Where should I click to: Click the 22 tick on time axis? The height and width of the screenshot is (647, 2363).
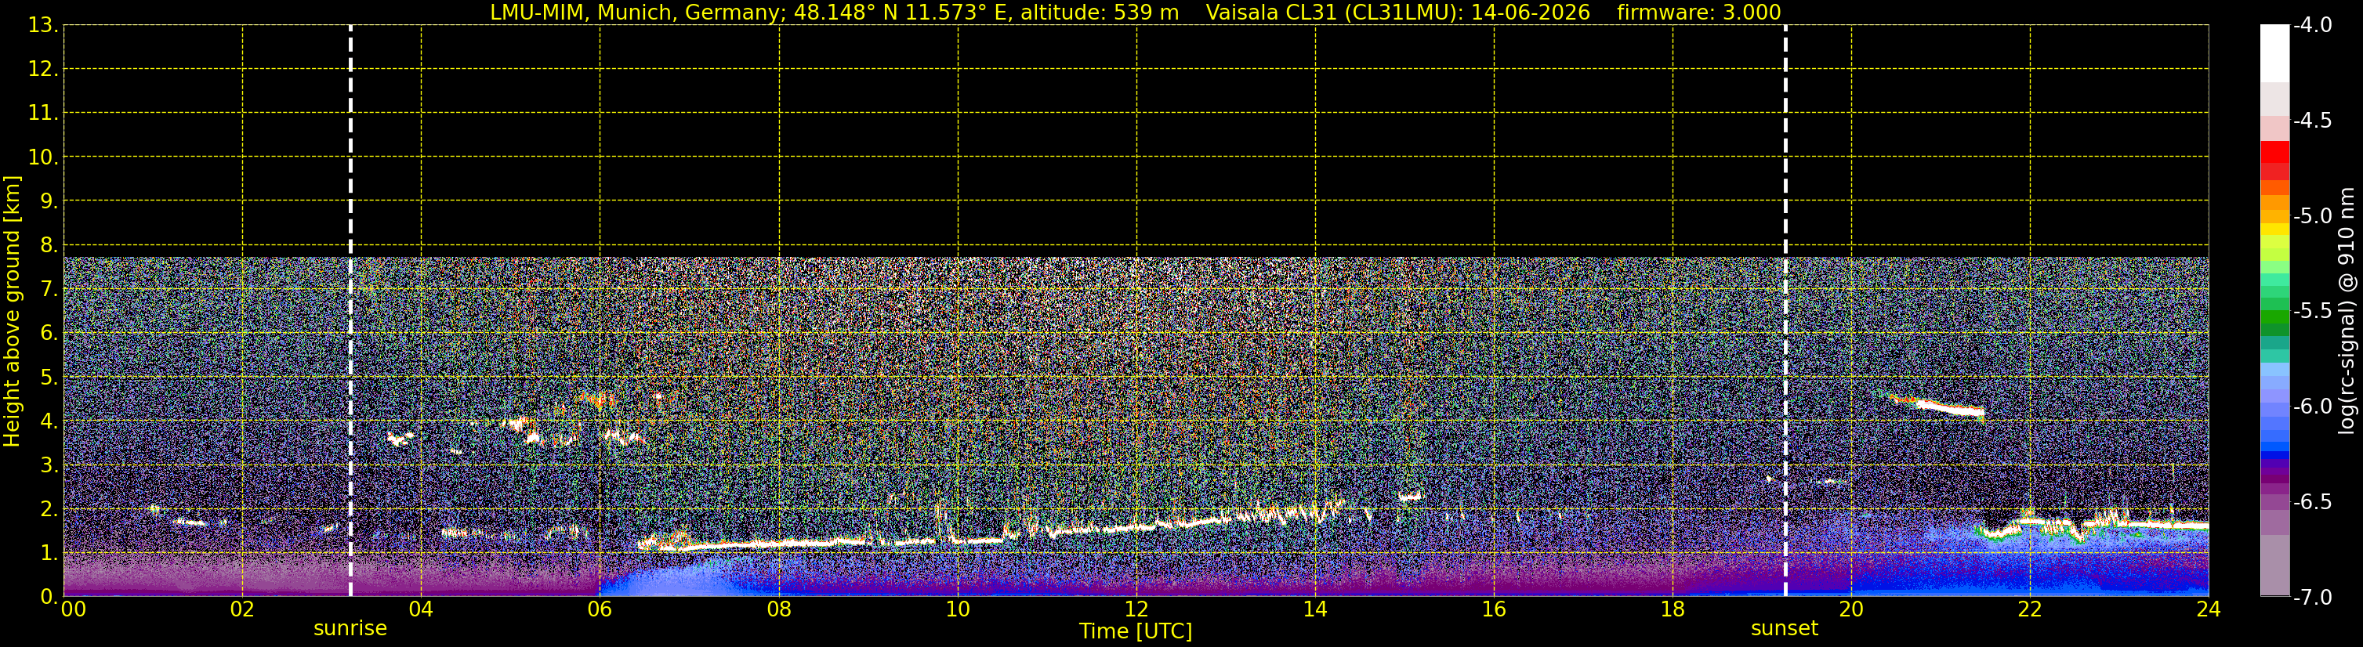pyautogui.click(x=2030, y=609)
